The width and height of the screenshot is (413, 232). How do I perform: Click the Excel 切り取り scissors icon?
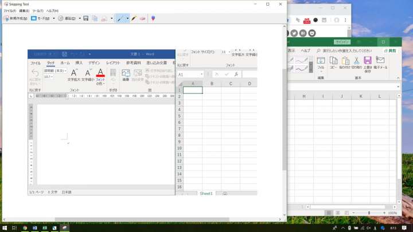[356, 63]
